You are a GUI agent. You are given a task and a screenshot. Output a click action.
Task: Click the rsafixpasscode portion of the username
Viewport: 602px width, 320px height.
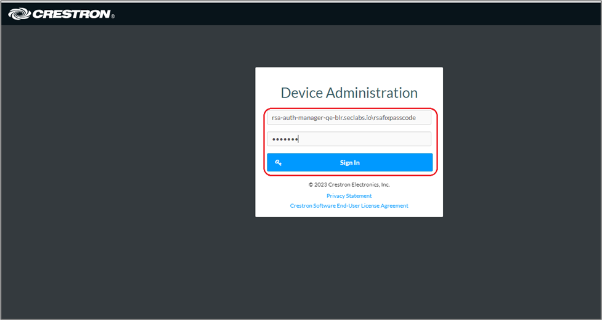[395, 117]
